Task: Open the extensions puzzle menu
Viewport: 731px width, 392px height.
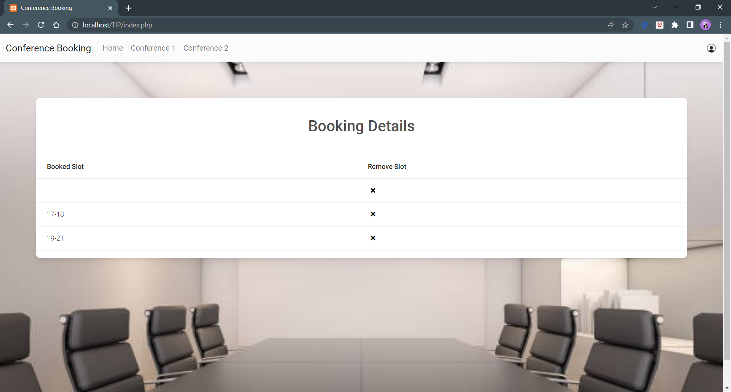Action: pyautogui.click(x=675, y=25)
